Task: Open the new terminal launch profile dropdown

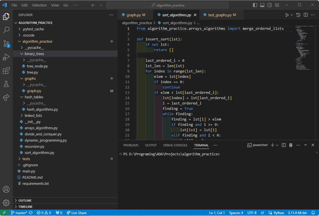Action: click(x=277, y=145)
